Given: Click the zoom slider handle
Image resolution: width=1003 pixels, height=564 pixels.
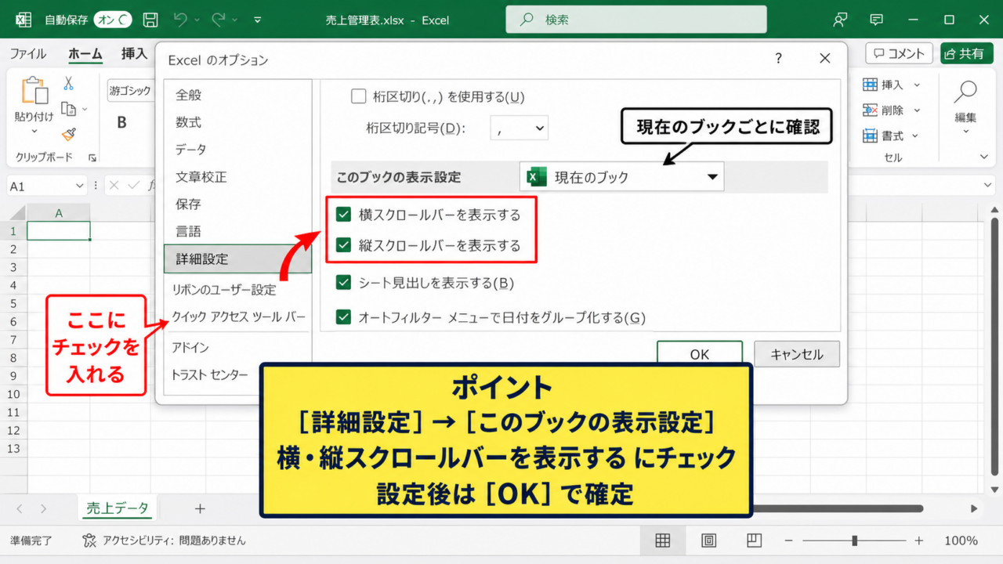Looking at the screenshot, I should click(x=855, y=540).
